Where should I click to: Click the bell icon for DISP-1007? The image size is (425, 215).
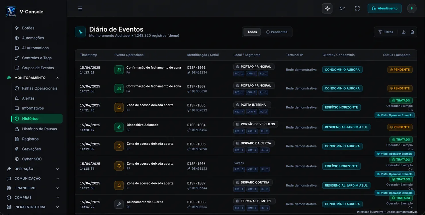pos(119,185)
